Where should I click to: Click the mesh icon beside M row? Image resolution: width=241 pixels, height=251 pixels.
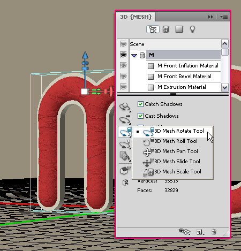(142, 55)
